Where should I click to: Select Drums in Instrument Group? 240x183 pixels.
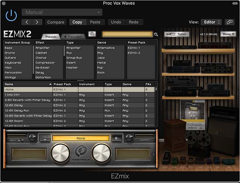pos(10,53)
